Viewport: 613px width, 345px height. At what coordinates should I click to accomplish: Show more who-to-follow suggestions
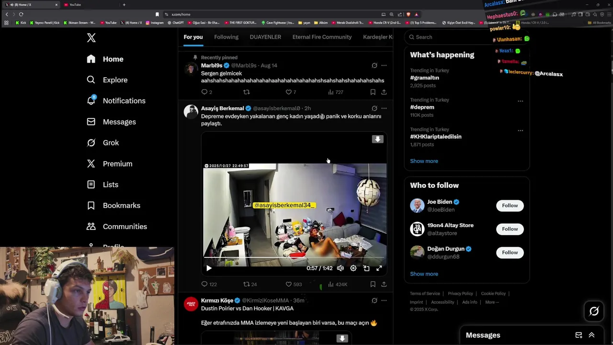[424, 274]
